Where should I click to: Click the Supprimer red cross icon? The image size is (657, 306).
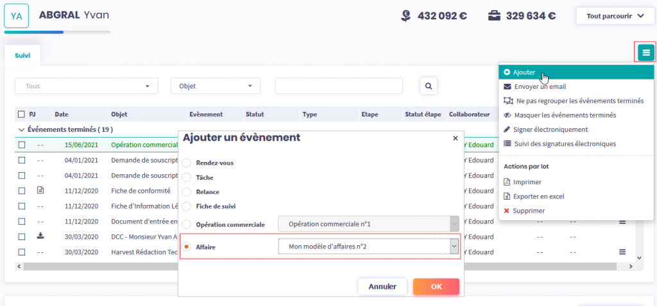pyautogui.click(x=507, y=211)
